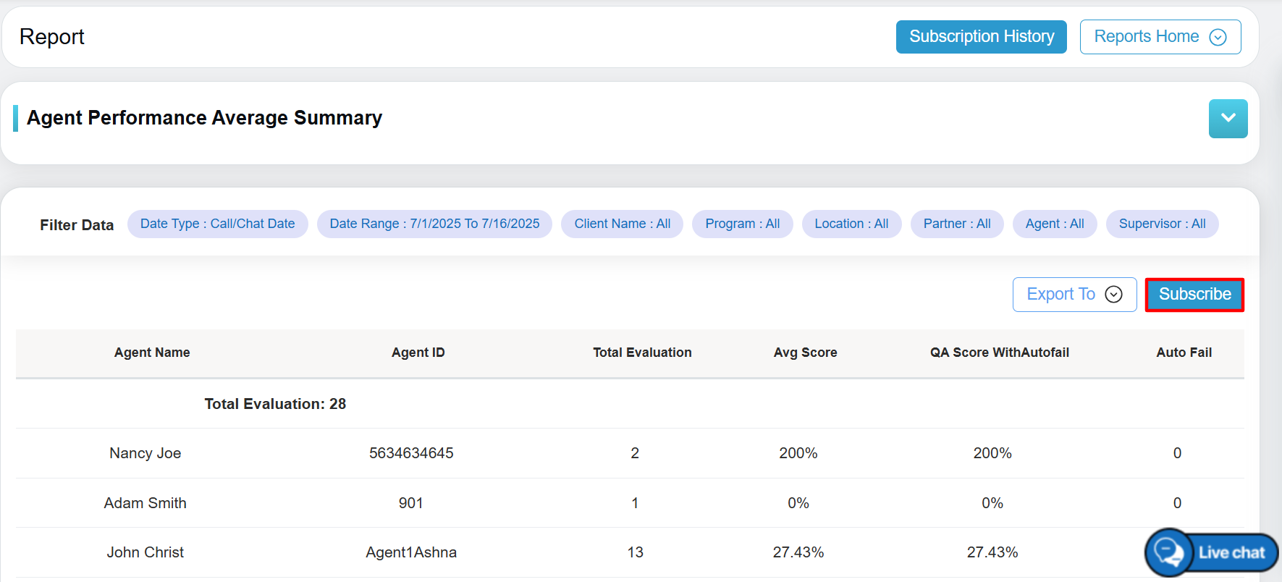This screenshot has width=1282, height=582.
Task: Click the Date Range filter chip
Action: coord(434,224)
